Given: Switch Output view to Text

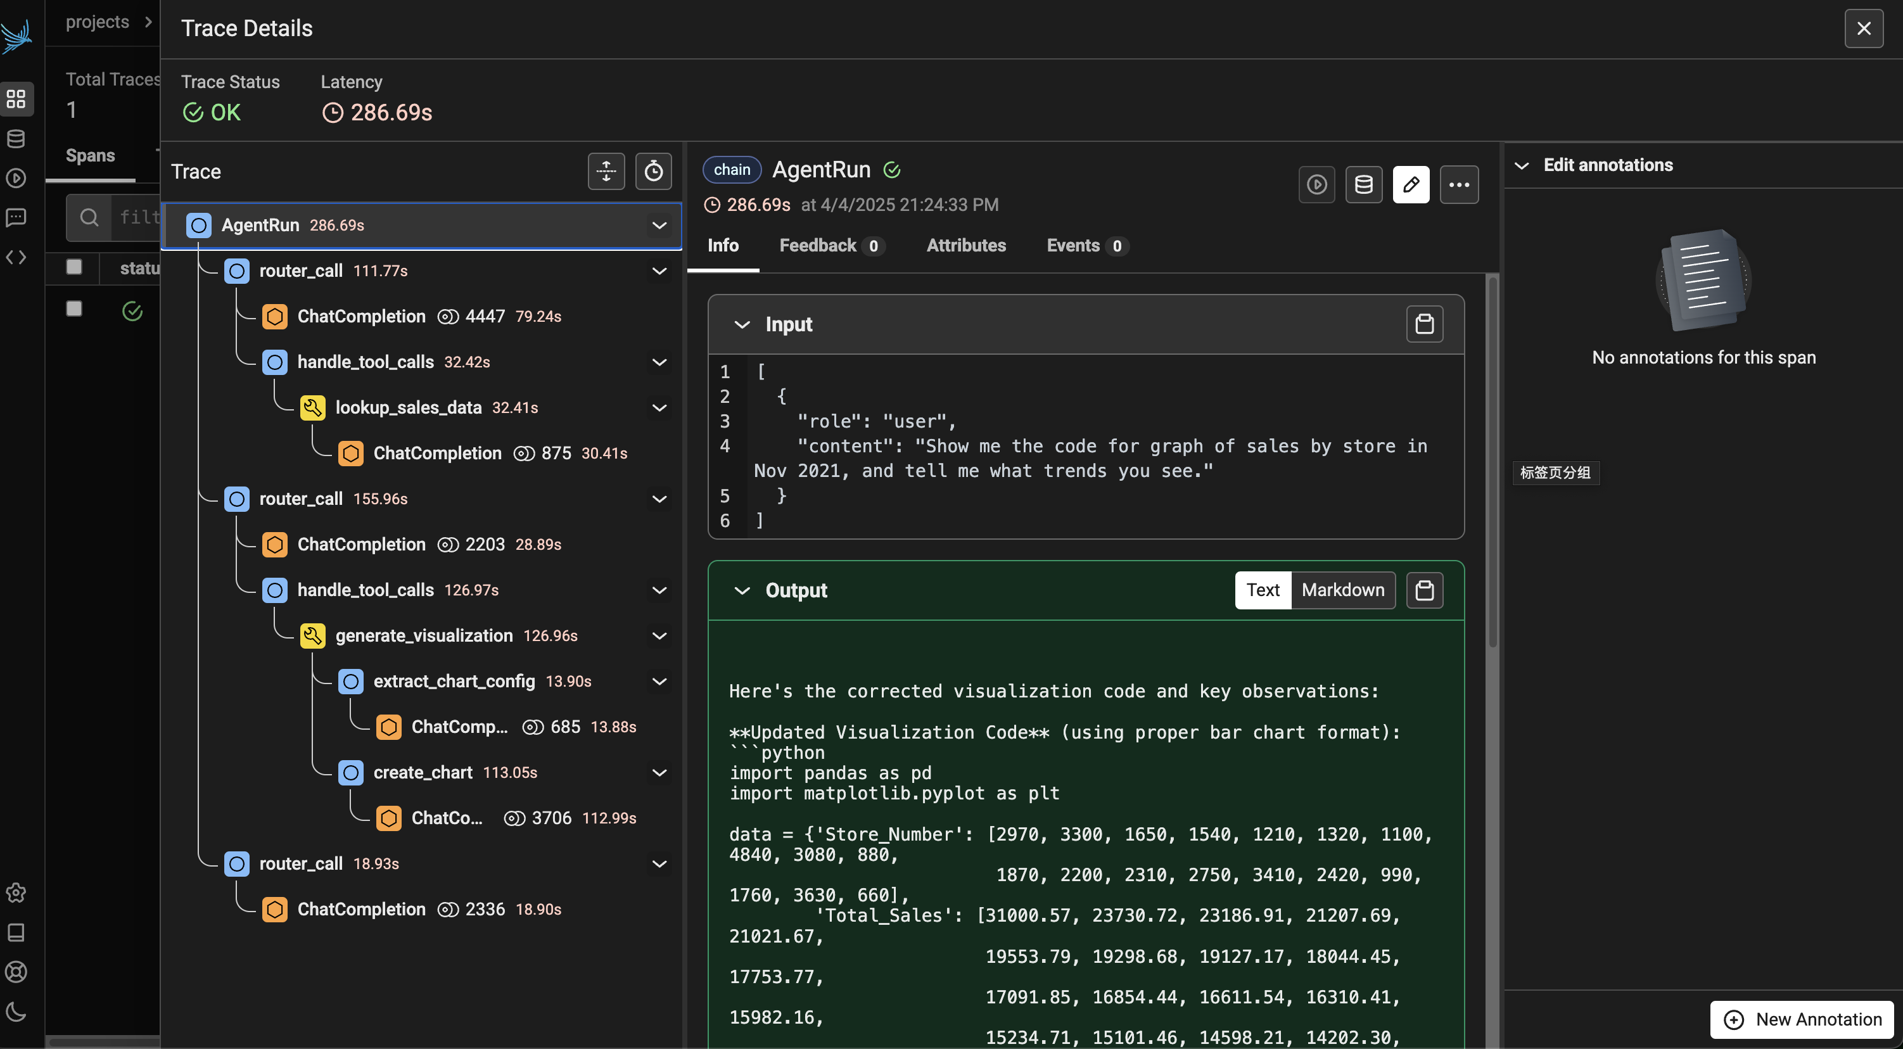Looking at the screenshot, I should point(1263,590).
